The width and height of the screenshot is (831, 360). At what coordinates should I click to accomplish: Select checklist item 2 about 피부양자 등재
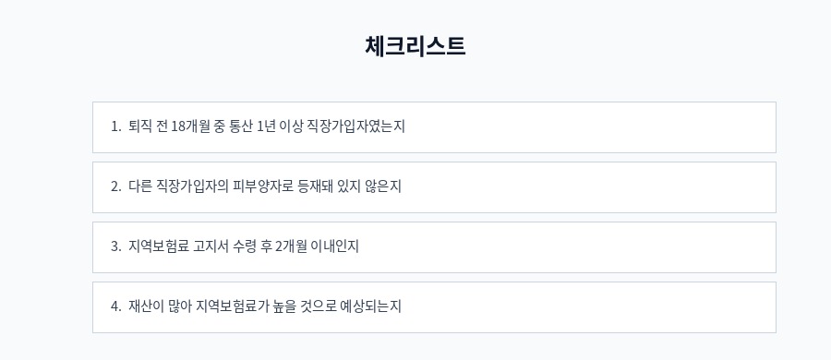point(434,187)
